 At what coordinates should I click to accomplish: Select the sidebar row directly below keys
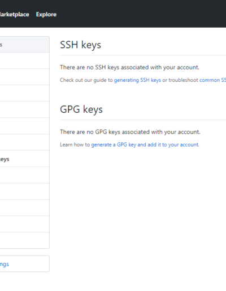(25, 175)
